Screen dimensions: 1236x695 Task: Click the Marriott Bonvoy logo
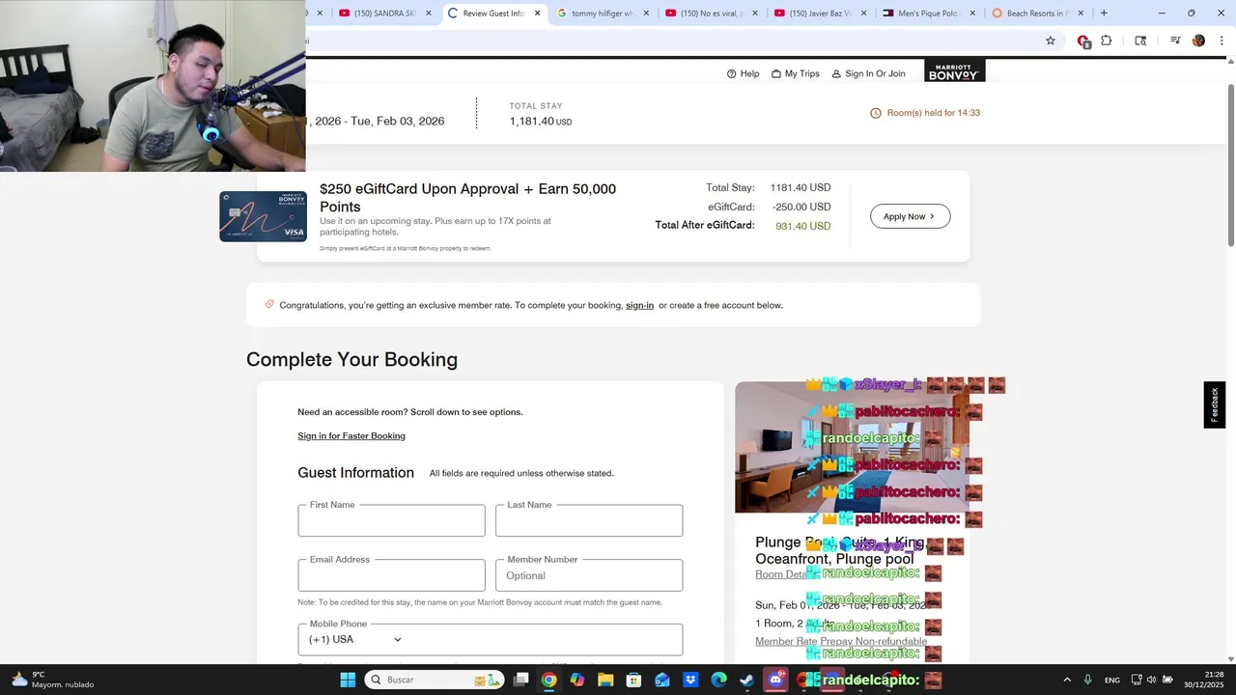[954, 72]
